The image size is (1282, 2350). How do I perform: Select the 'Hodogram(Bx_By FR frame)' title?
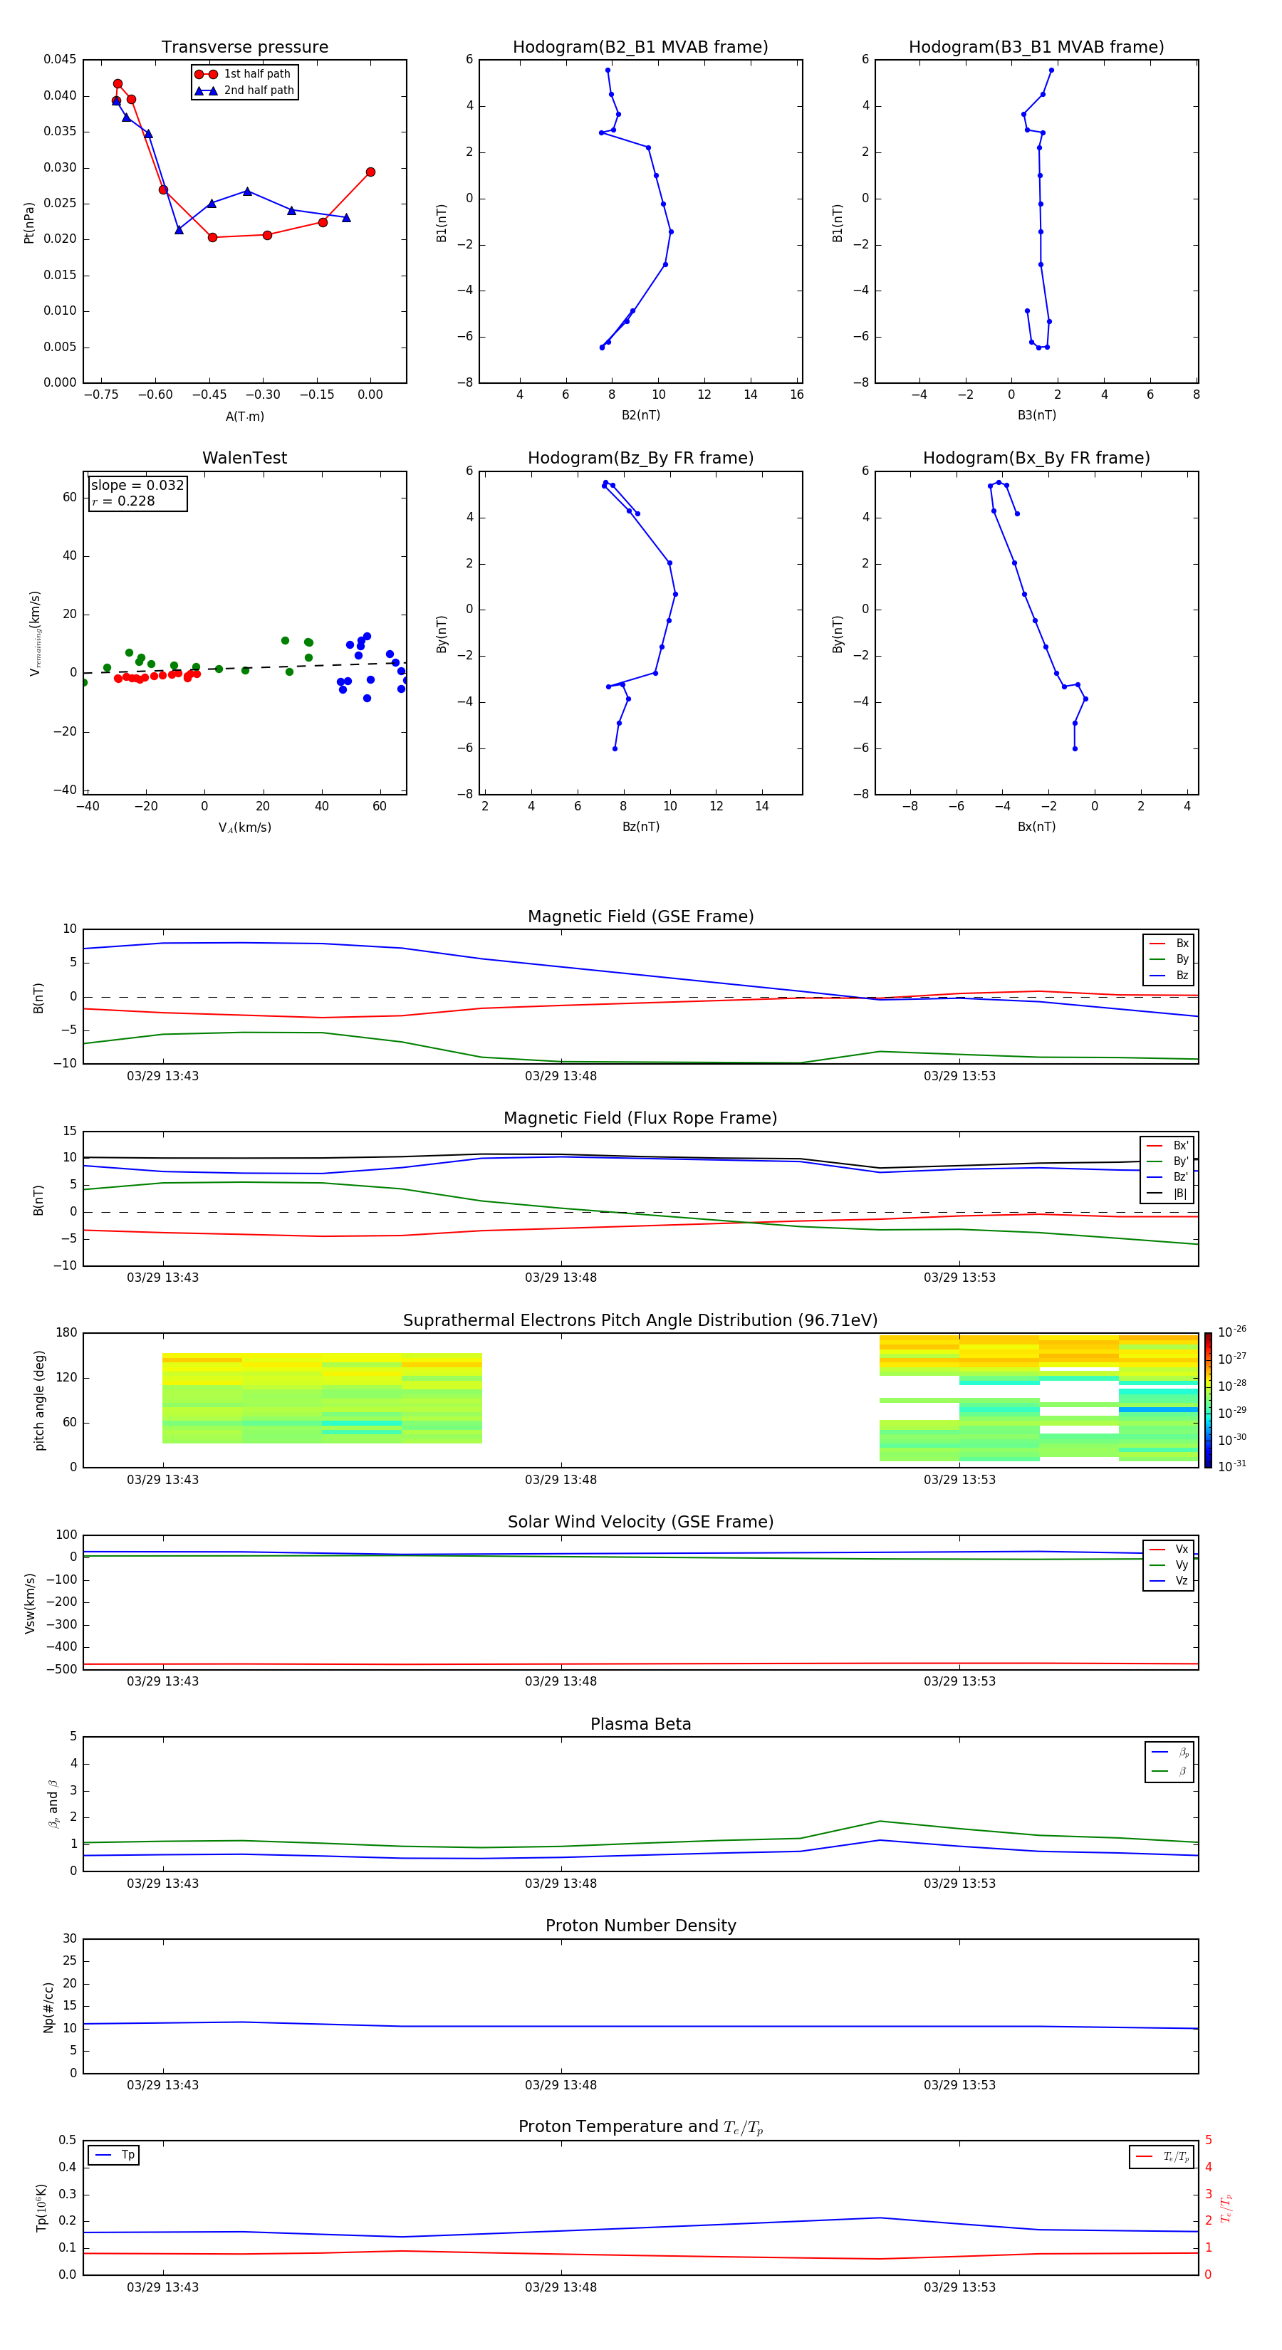1036,458
